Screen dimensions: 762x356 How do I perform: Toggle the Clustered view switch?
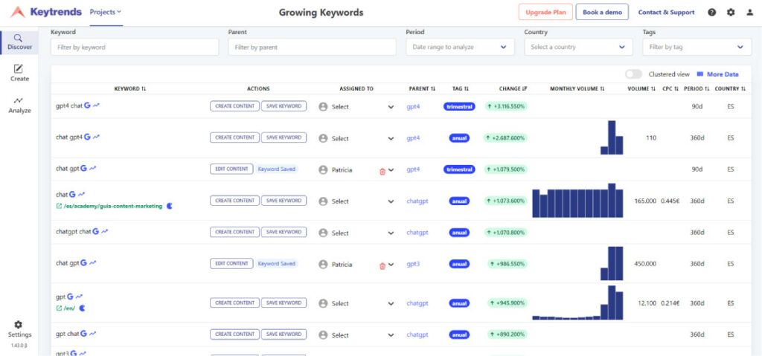click(634, 74)
